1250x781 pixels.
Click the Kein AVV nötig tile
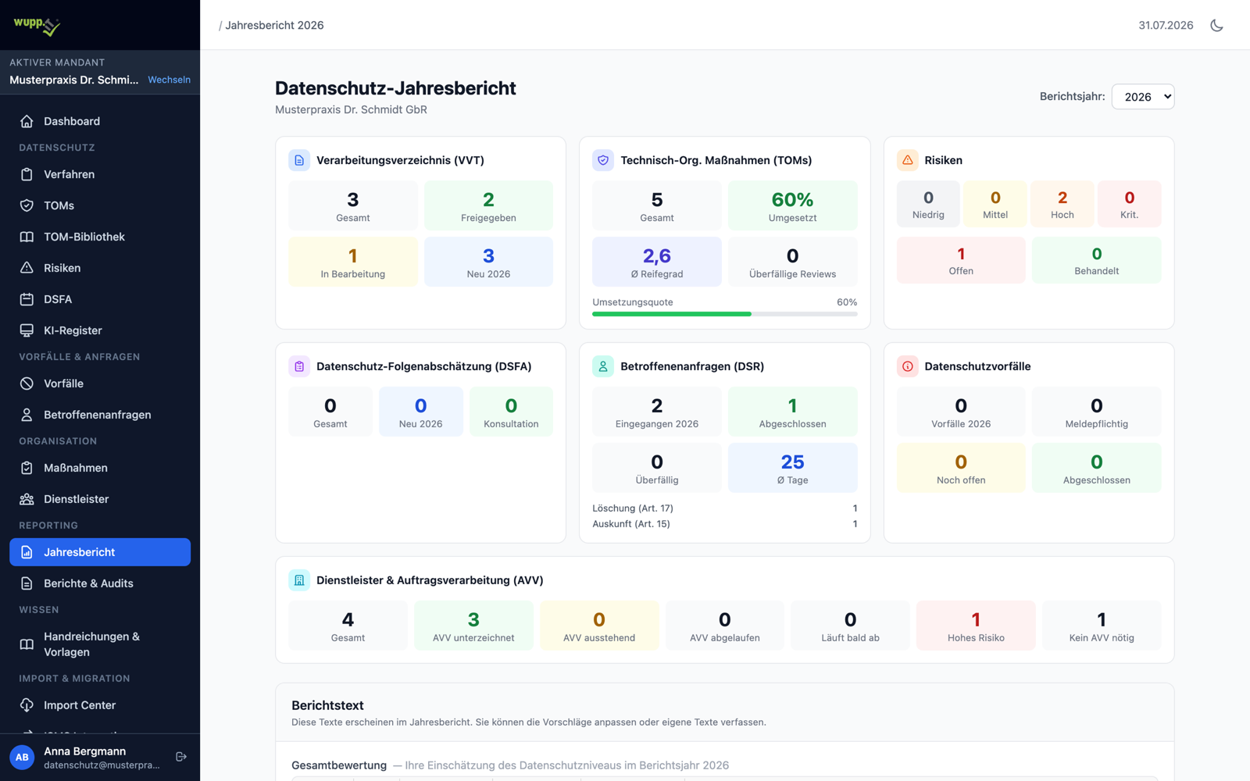[1102, 626]
